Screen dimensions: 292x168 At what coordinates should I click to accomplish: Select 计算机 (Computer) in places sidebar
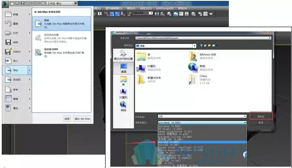point(123,94)
